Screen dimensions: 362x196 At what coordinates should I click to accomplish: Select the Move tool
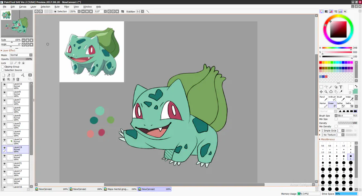pos(321,92)
